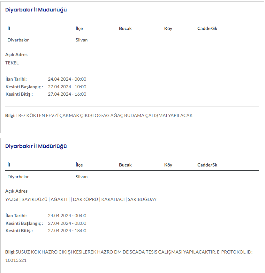Click the SUSUZ KÖK HAZRO SCADA info text

pyautogui.click(x=115, y=252)
